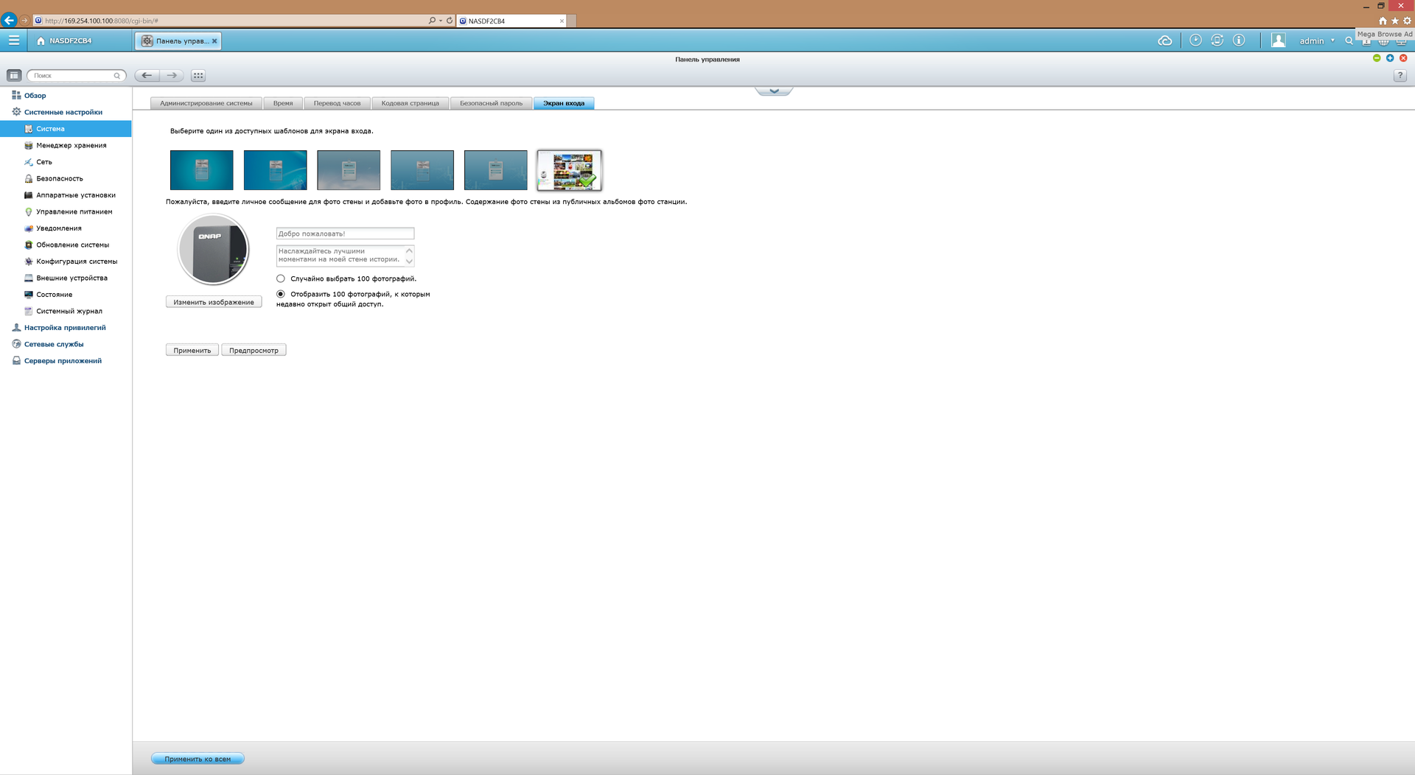Viewport: 1415px width, 775px height.
Task: Open external devices sync icon
Action: pyautogui.click(x=1217, y=41)
